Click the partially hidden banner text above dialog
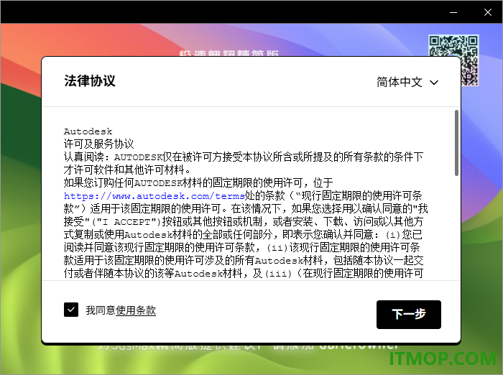Viewport: 503px width, 375px height. [x=229, y=53]
